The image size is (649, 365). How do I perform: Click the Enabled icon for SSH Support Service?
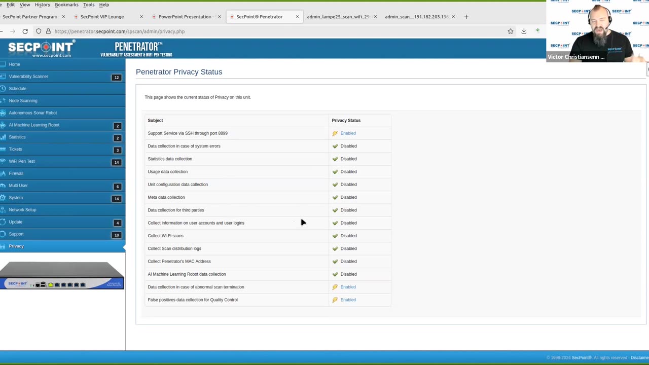(x=335, y=133)
